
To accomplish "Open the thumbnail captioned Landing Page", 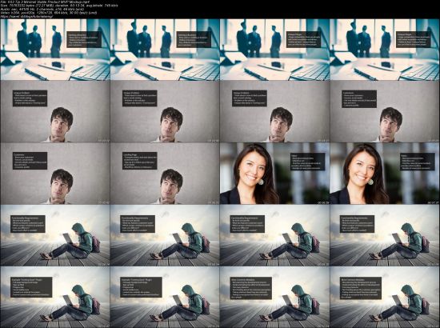I will point(165,174).
